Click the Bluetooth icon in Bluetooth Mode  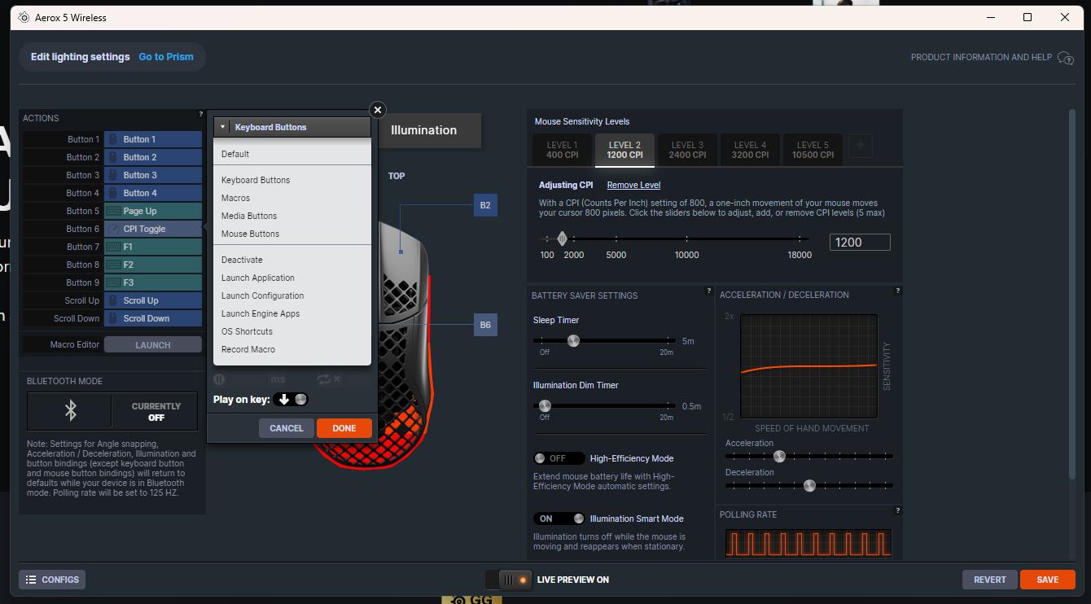pyautogui.click(x=71, y=411)
